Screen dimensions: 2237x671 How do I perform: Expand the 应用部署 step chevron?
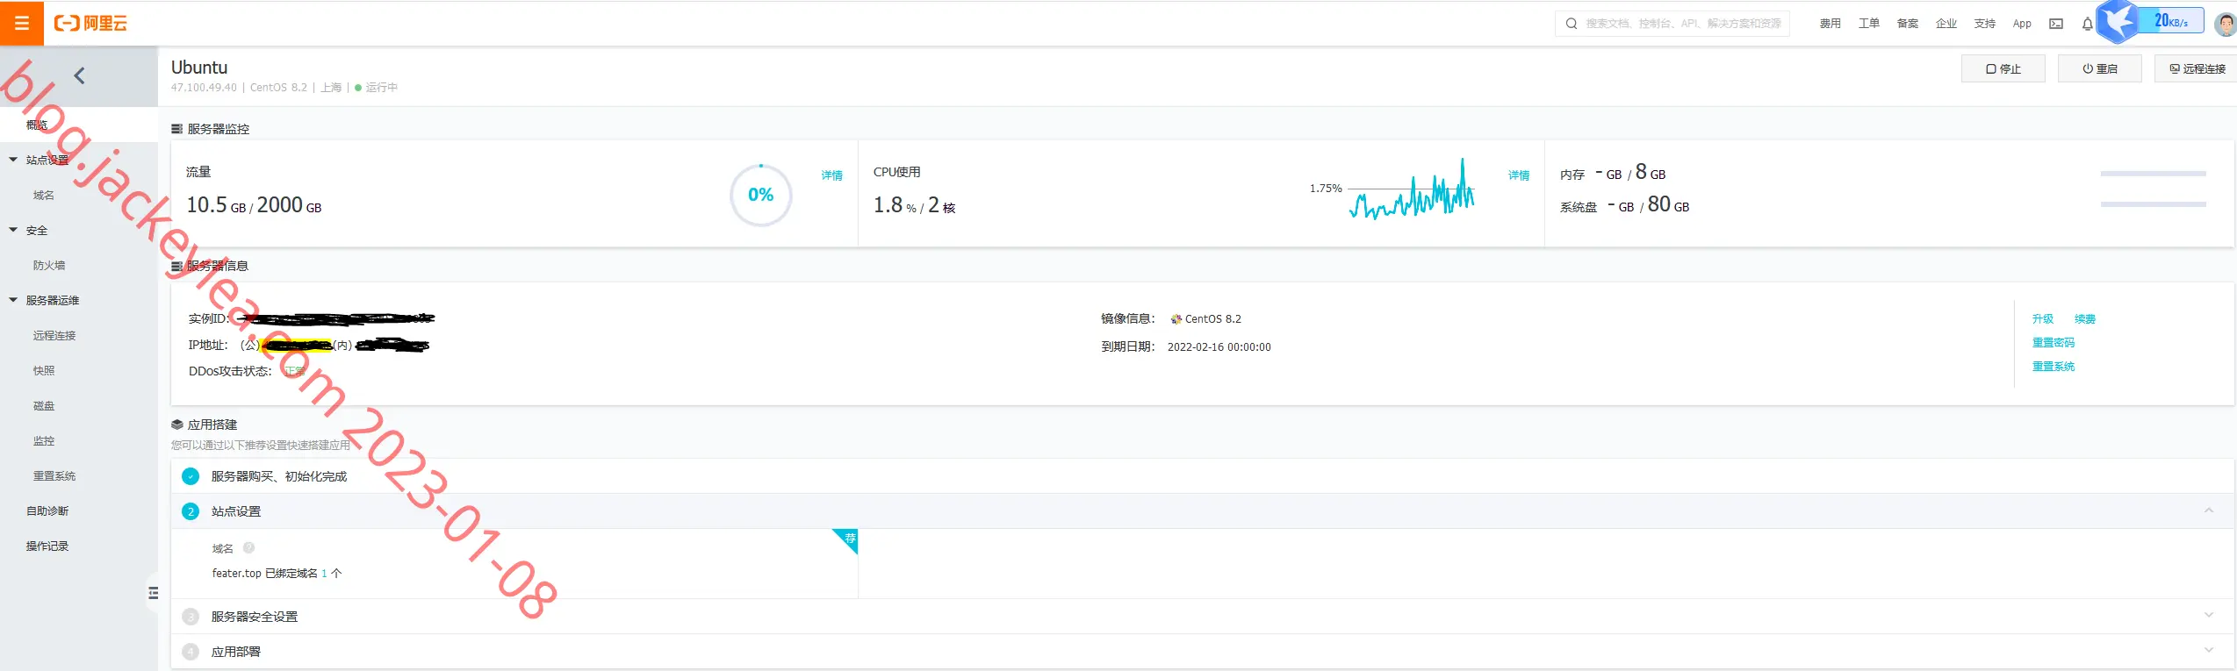click(x=2209, y=651)
